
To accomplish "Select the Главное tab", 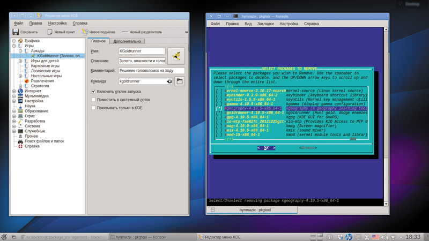I will point(98,41).
